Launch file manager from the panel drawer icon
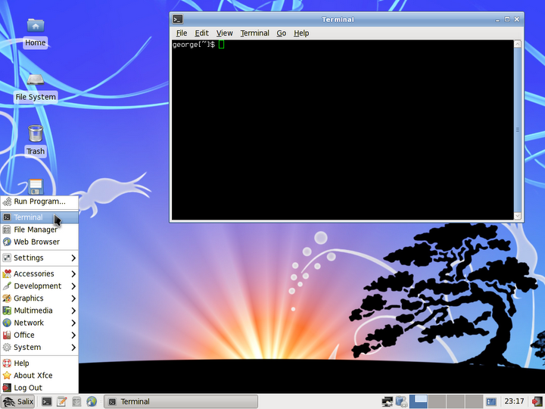The image size is (545, 409). pos(76,401)
